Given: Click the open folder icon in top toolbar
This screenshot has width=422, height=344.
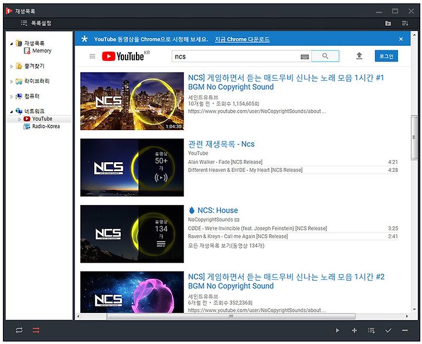Looking at the screenshot, I should tap(388, 23).
